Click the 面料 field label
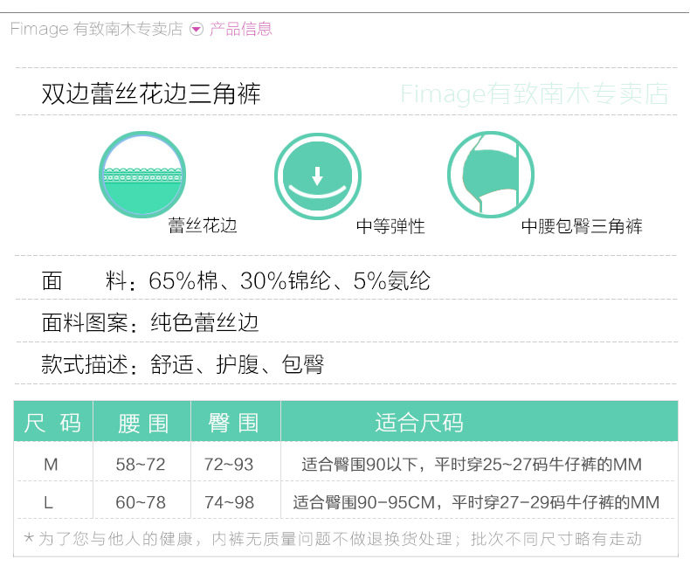Screen dimensions: 690x566 (86, 280)
